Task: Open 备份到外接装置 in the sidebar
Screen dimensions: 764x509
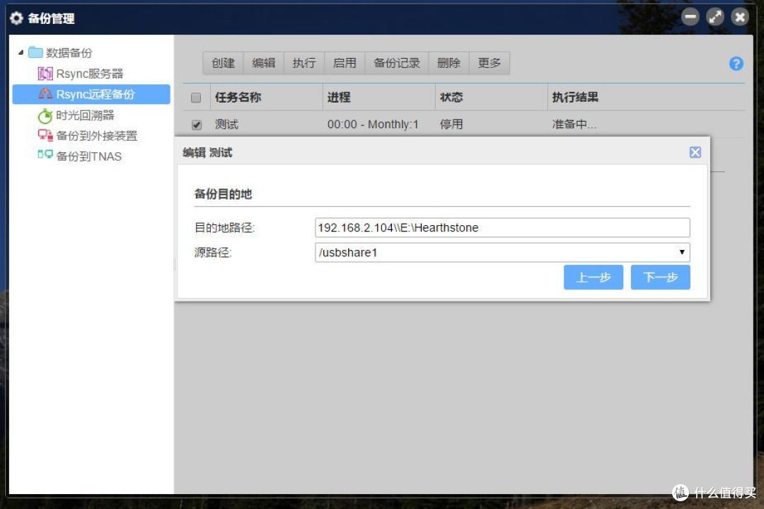Action: click(x=96, y=135)
